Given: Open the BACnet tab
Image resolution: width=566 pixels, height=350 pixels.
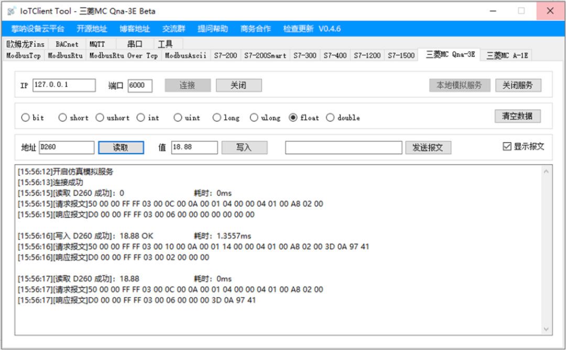Looking at the screenshot, I should pyautogui.click(x=66, y=44).
